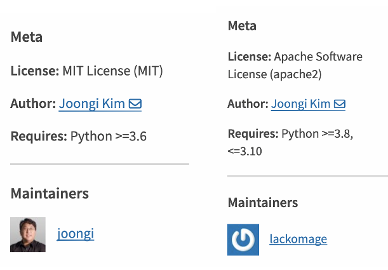Click the Maintainers heading above lackomage
This screenshot has height=270, width=388.
(x=263, y=203)
